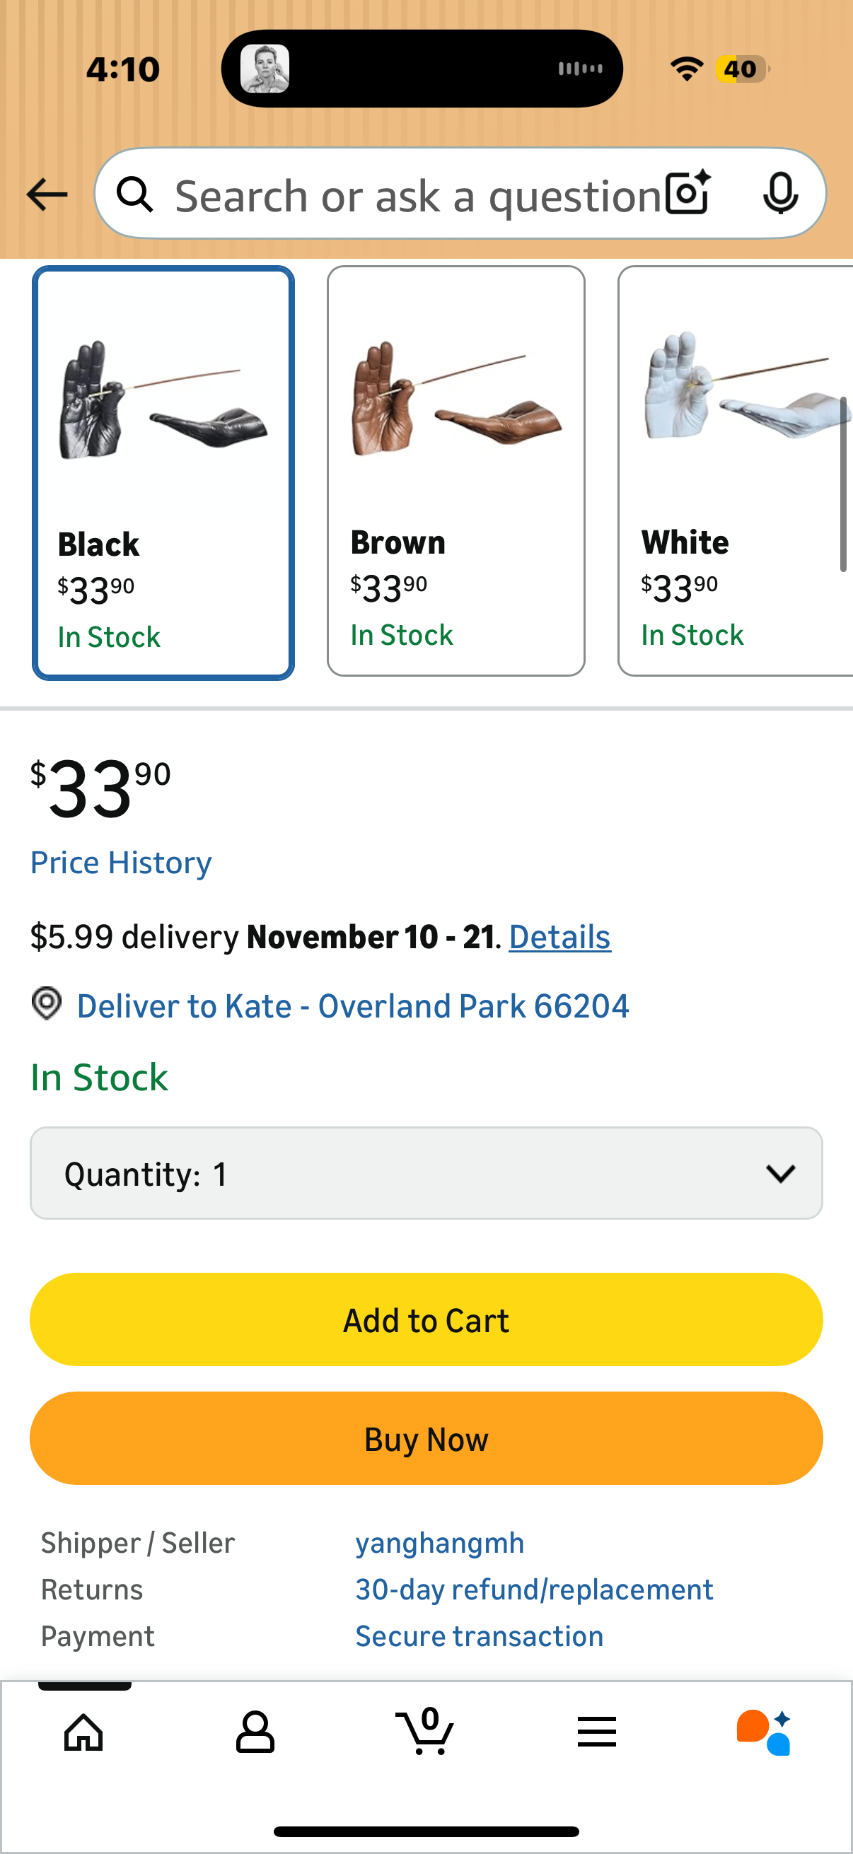Open the Price History link
This screenshot has height=1854, width=853.
coord(121,862)
